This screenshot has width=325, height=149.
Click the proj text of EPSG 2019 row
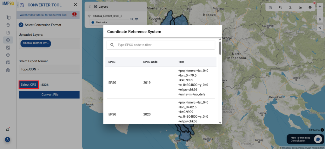[x=193, y=83]
